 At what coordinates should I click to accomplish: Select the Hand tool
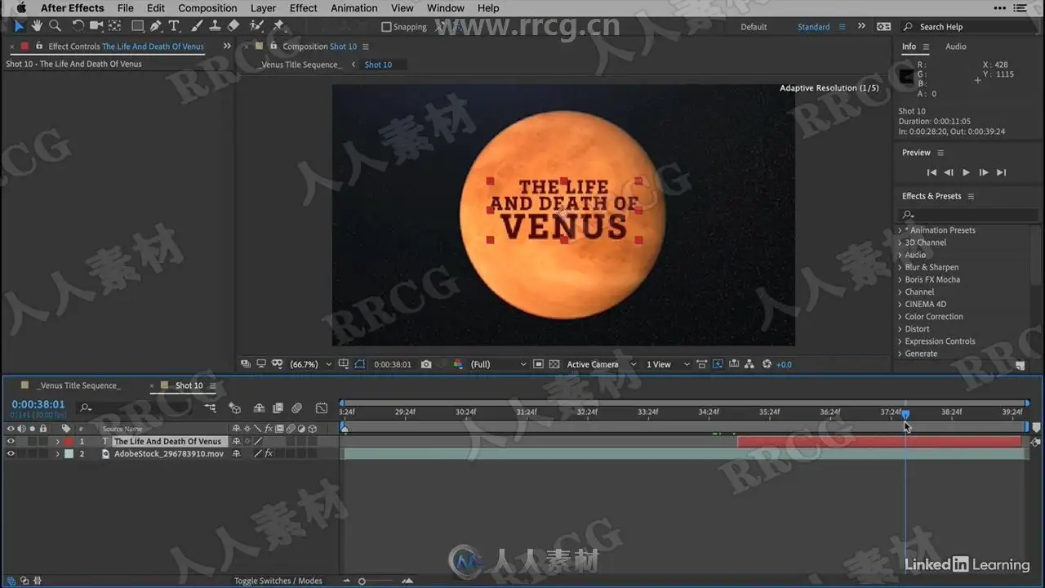(x=37, y=27)
